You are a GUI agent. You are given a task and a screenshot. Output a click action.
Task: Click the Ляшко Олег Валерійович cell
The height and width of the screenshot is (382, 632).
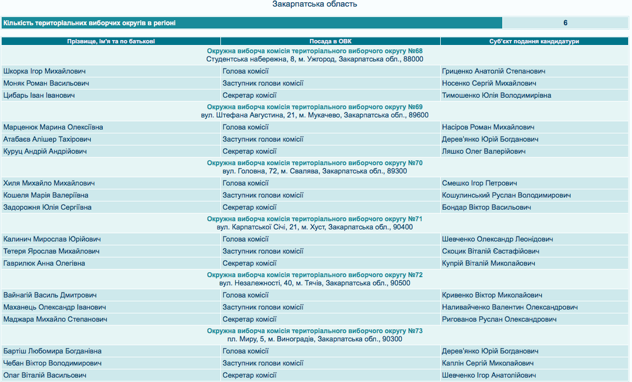484,151
